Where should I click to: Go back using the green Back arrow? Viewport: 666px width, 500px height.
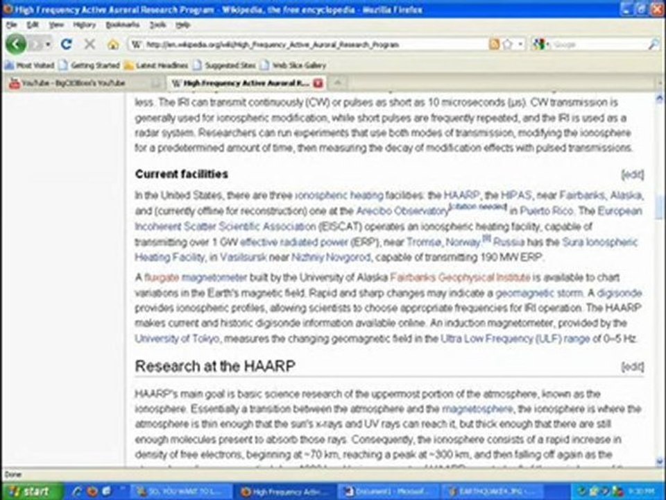coord(16,44)
